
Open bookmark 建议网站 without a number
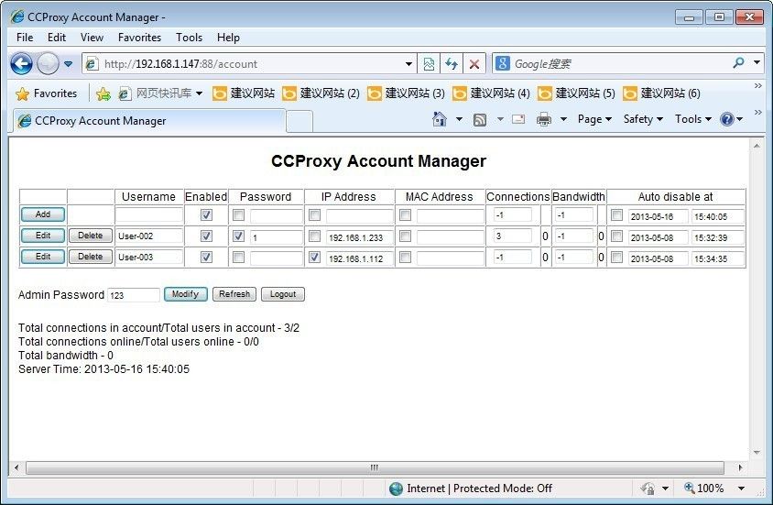tap(244, 93)
